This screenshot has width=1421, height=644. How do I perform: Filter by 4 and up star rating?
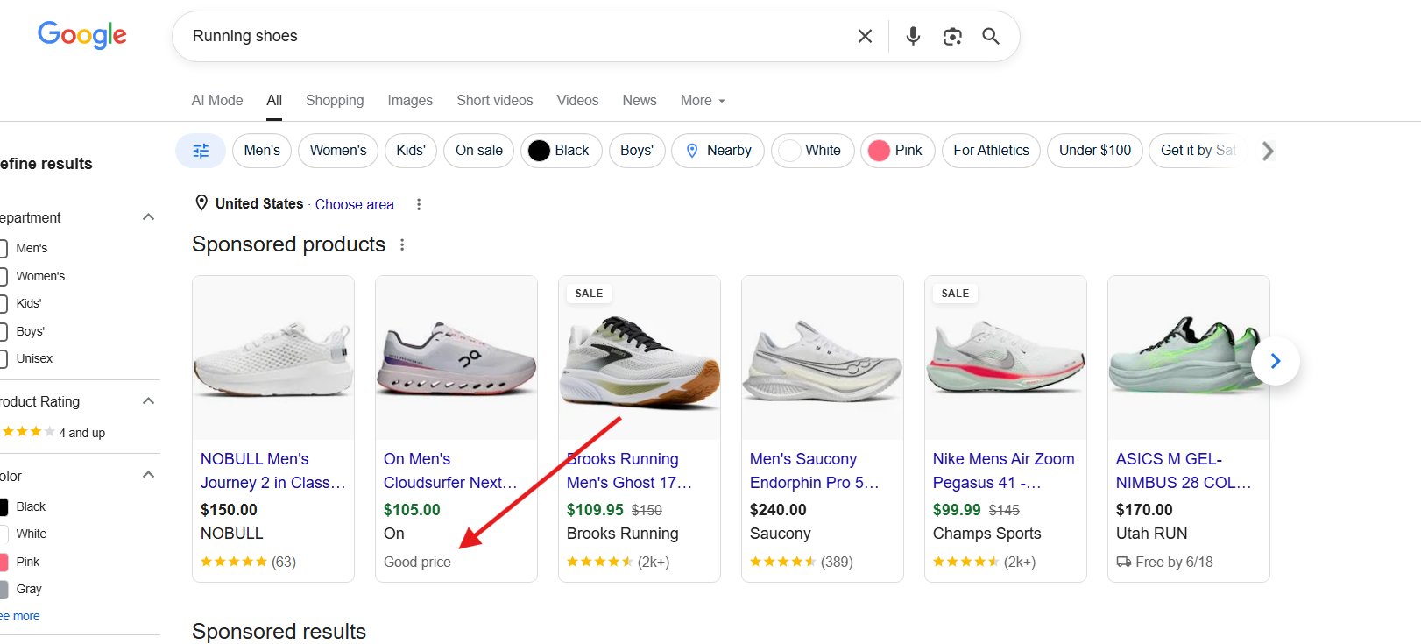(x=54, y=432)
